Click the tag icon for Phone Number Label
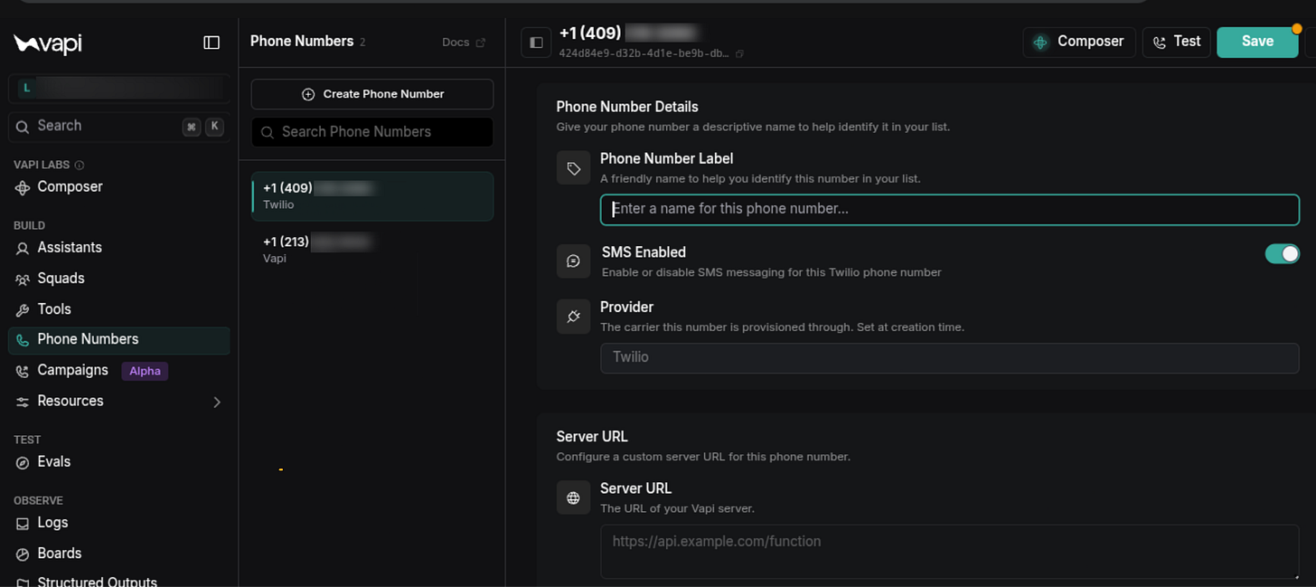The width and height of the screenshot is (1316, 587). point(573,168)
